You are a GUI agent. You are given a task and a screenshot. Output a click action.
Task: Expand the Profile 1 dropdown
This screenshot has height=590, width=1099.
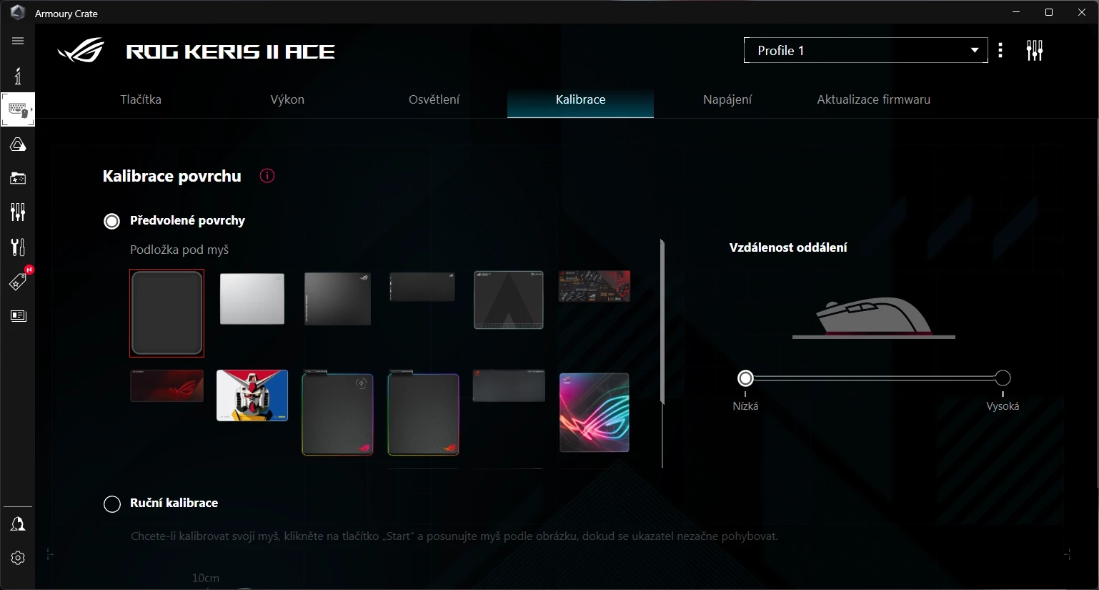pos(865,50)
